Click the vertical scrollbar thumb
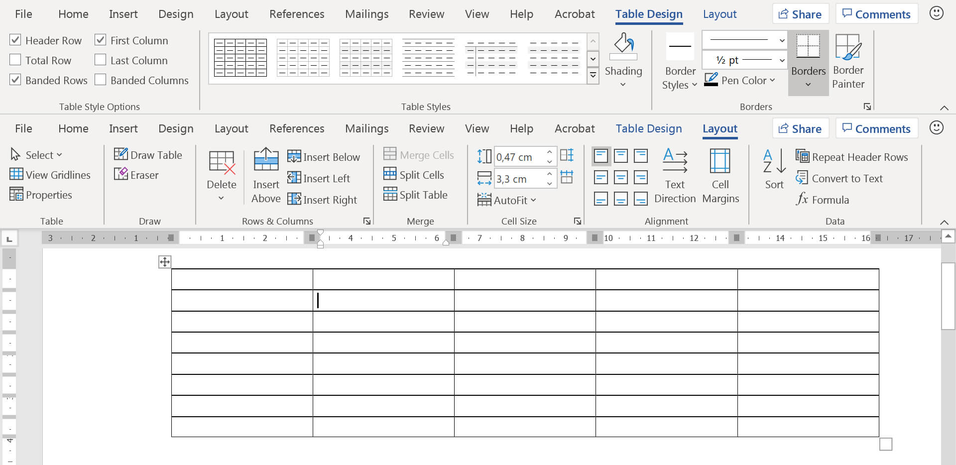The width and height of the screenshot is (956, 465). pos(948,296)
